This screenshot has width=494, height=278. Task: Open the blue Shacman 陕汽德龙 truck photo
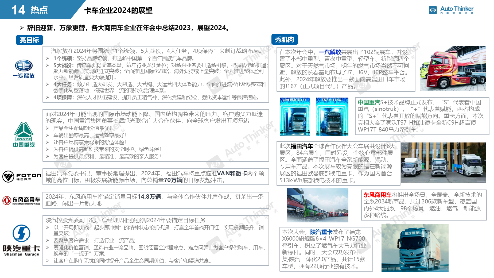coord(415,248)
